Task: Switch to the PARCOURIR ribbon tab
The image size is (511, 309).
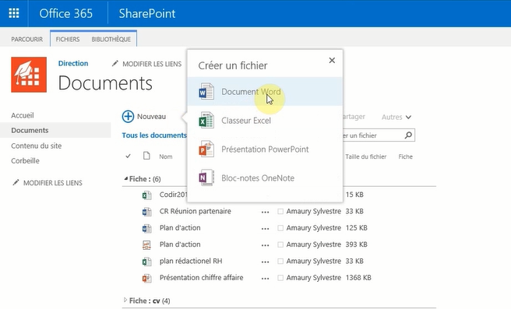Action: (x=27, y=39)
